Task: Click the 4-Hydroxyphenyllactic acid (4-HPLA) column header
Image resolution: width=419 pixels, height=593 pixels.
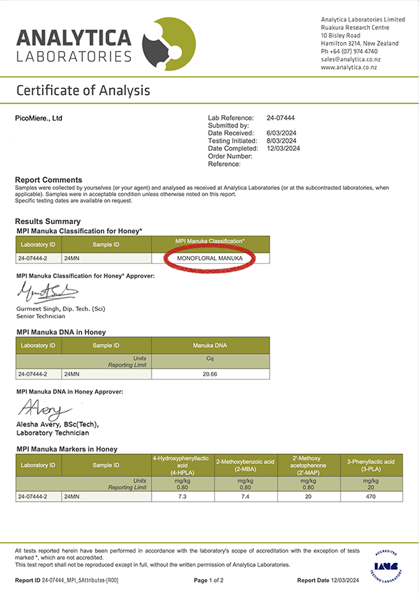Action: pyautogui.click(x=183, y=465)
